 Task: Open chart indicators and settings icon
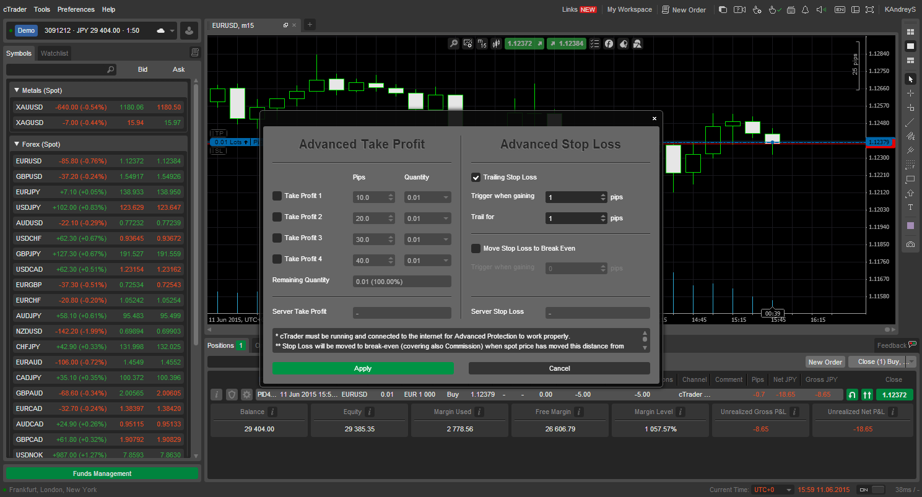point(468,43)
